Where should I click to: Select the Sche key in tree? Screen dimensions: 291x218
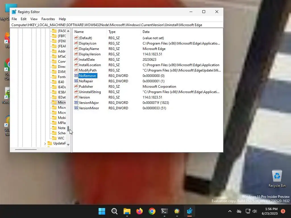pos(59,133)
